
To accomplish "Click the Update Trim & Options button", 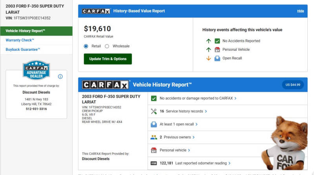I will [108, 59].
